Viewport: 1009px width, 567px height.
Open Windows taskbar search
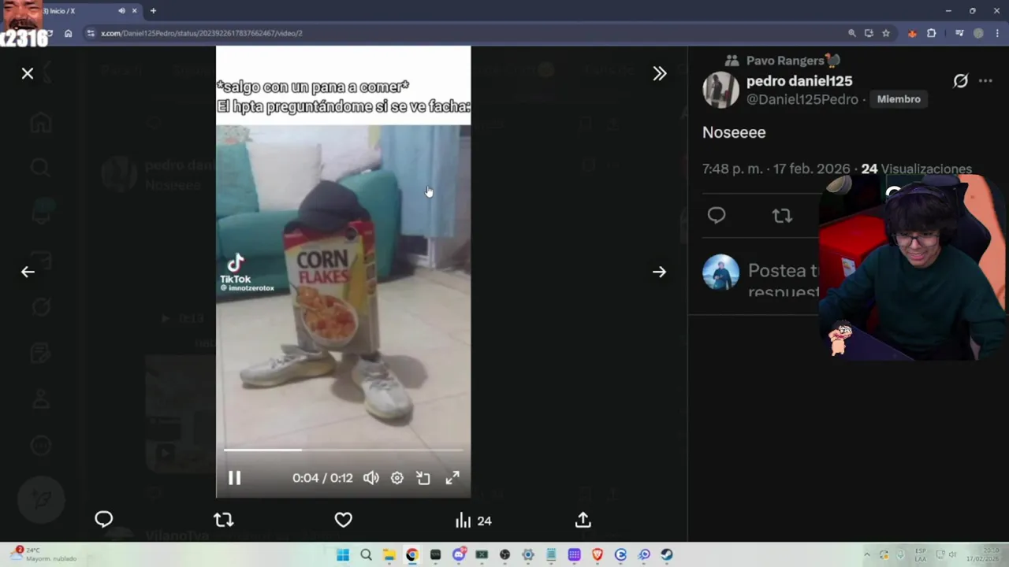366,554
